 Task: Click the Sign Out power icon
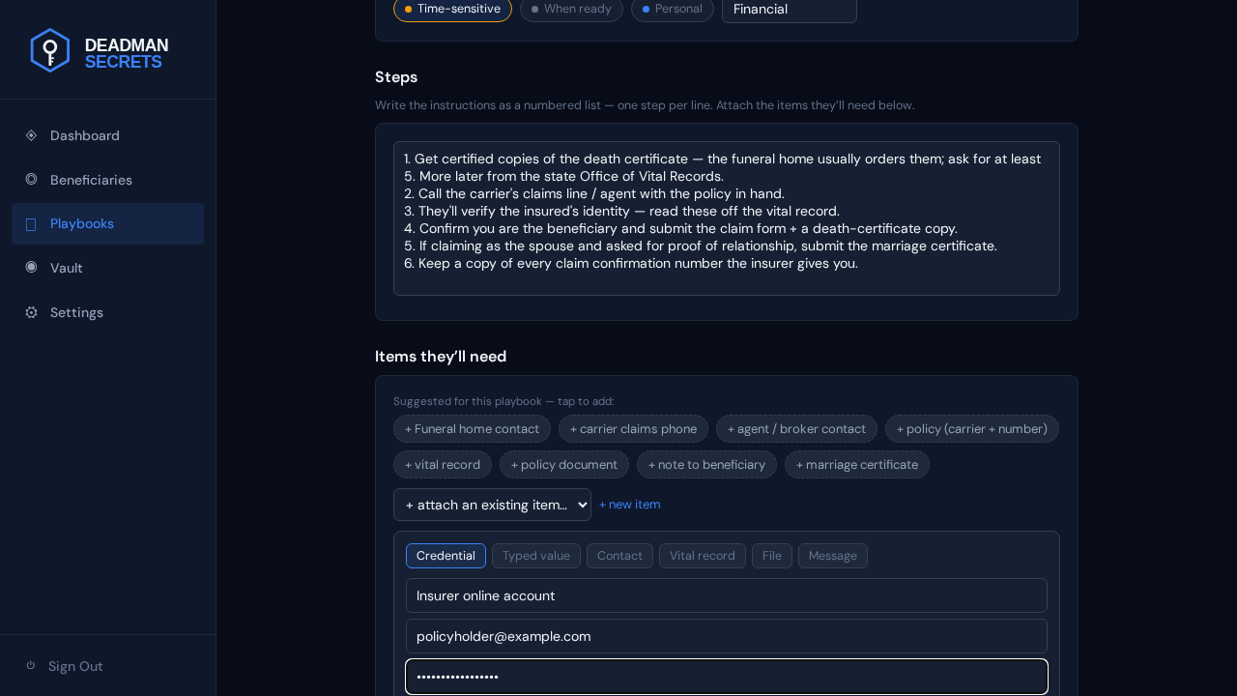(x=31, y=665)
